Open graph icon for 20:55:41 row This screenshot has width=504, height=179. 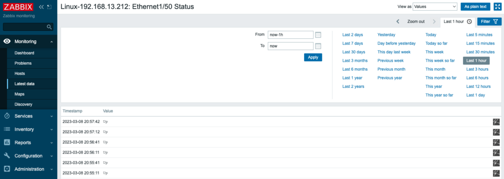pyautogui.click(x=496, y=163)
